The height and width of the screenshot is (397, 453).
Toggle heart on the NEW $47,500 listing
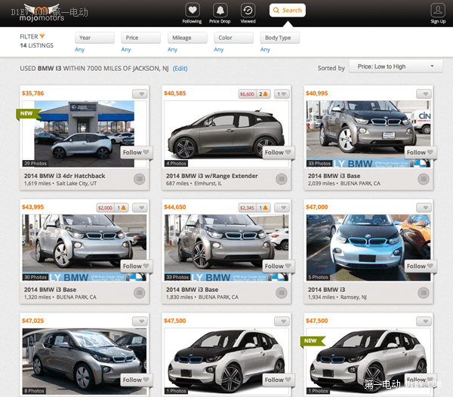[424, 322]
